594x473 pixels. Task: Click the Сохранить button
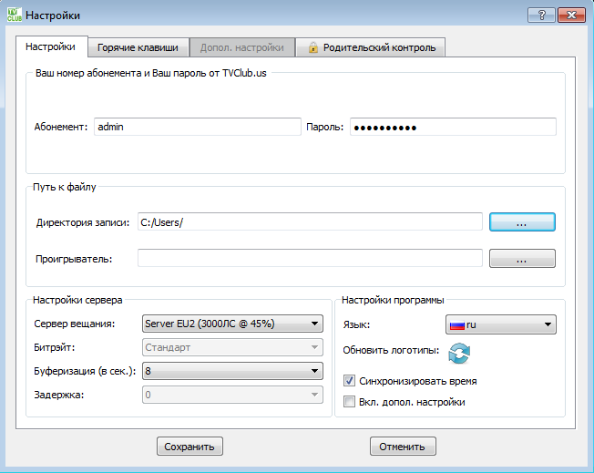tap(189, 447)
